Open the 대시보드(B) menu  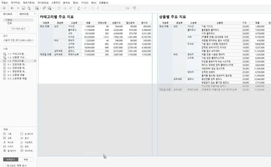pos(43,3)
